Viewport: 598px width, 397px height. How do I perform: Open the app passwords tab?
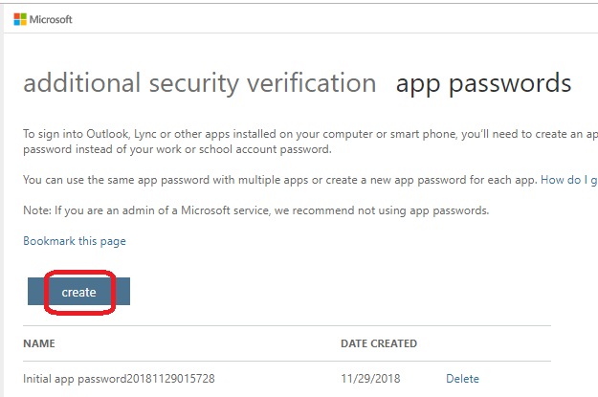point(483,83)
